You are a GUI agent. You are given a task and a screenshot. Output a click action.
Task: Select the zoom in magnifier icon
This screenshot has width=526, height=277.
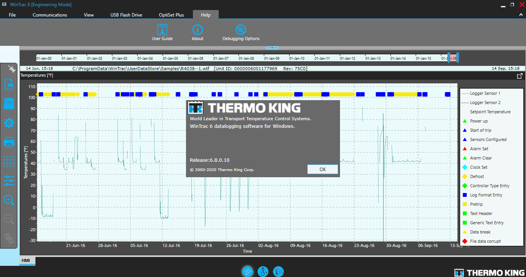pyautogui.click(x=9, y=200)
